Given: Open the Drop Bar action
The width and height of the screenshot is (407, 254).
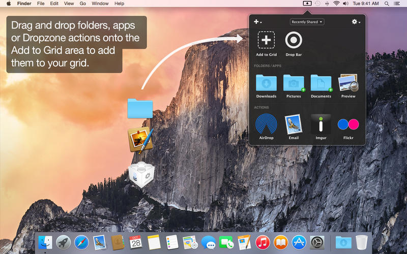Looking at the screenshot, I should click(294, 40).
